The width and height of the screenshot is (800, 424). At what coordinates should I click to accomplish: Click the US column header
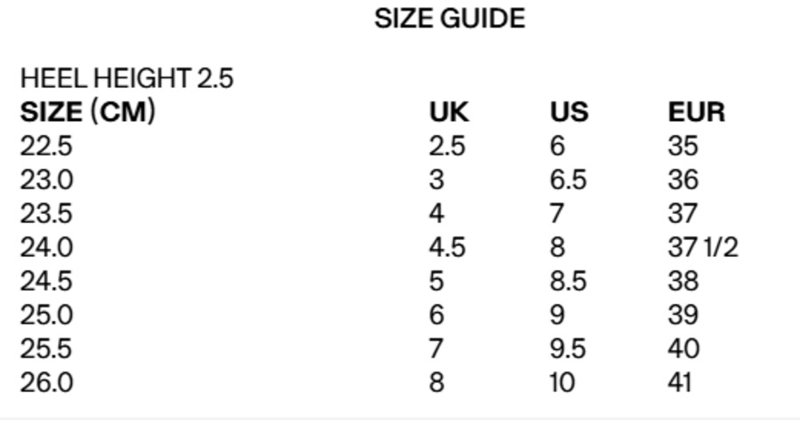[x=569, y=112]
